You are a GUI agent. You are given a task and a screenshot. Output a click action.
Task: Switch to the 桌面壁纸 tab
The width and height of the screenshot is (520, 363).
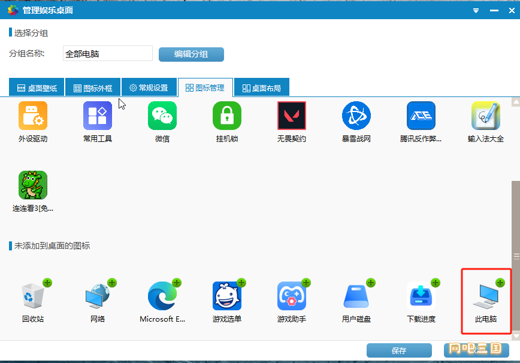click(x=37, y=87)
